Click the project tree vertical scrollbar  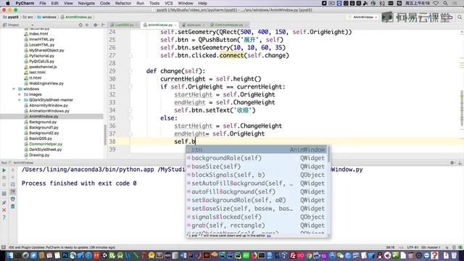point(104,135)
